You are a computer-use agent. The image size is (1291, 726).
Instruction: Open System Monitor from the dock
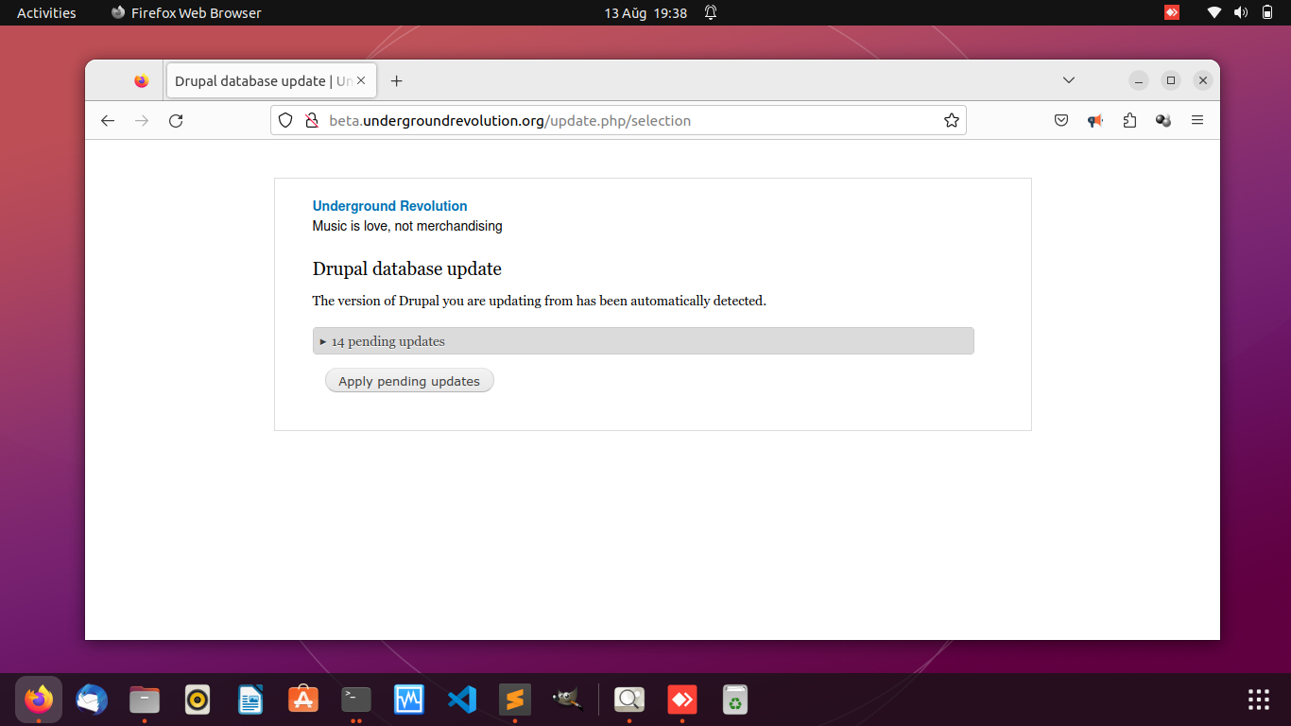click(x=409, y=700)
